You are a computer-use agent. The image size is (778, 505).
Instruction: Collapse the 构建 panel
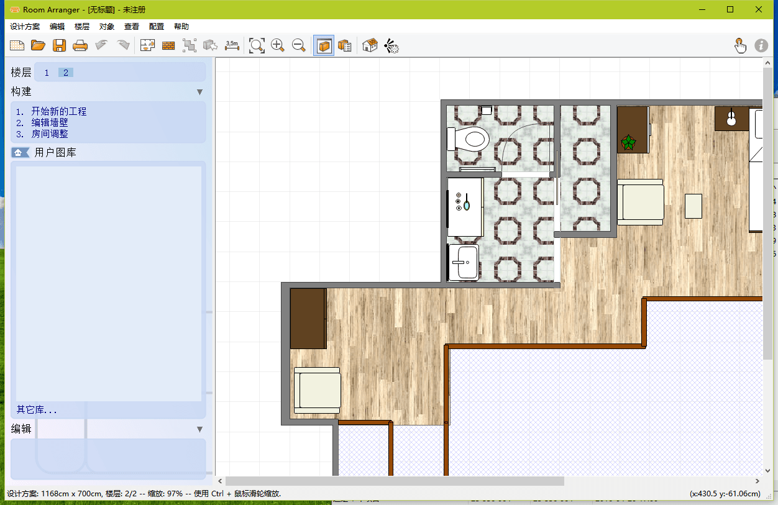point(199,91)
